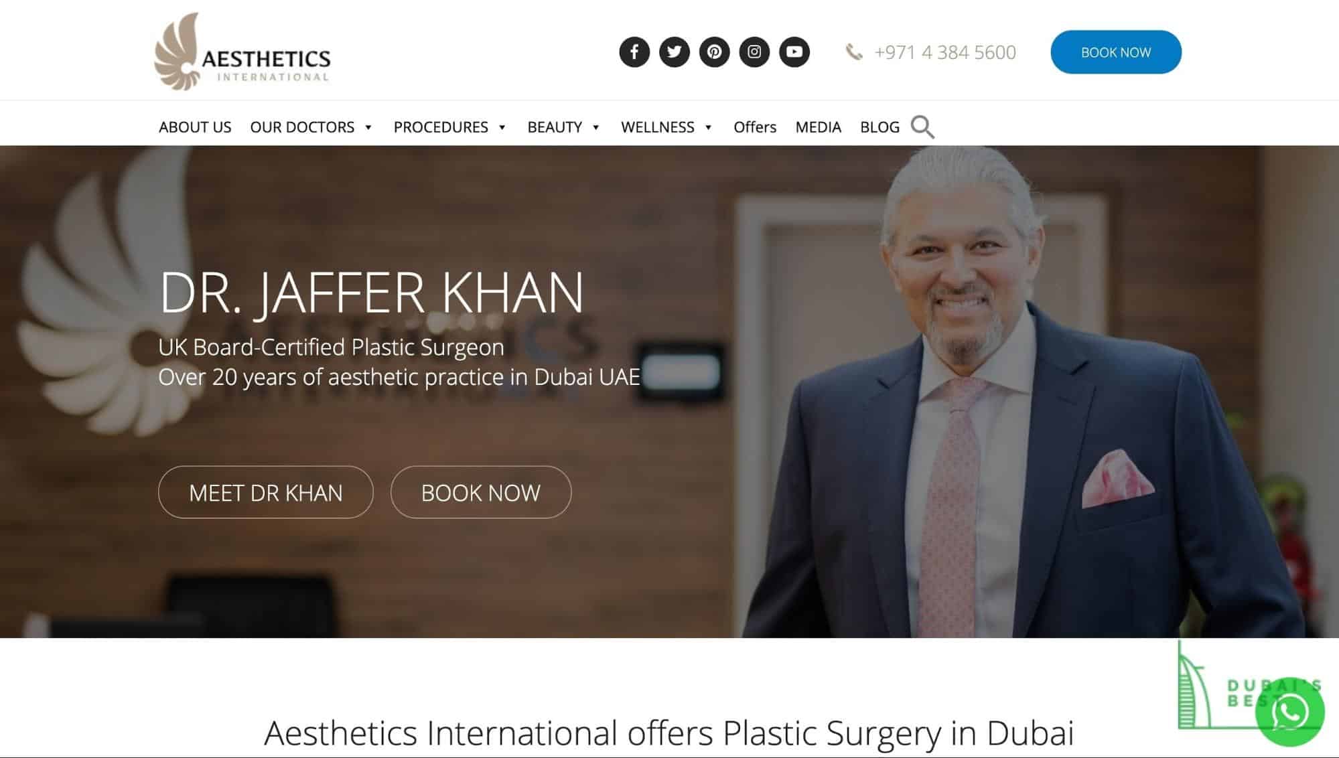Screen dimensions: 1339x758
Task: Open the Offers menu item
Action: 755,127
